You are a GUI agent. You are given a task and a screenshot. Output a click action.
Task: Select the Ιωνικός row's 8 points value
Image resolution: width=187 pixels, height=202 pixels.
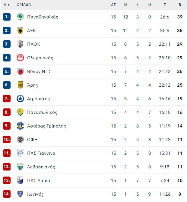[180, 194]
